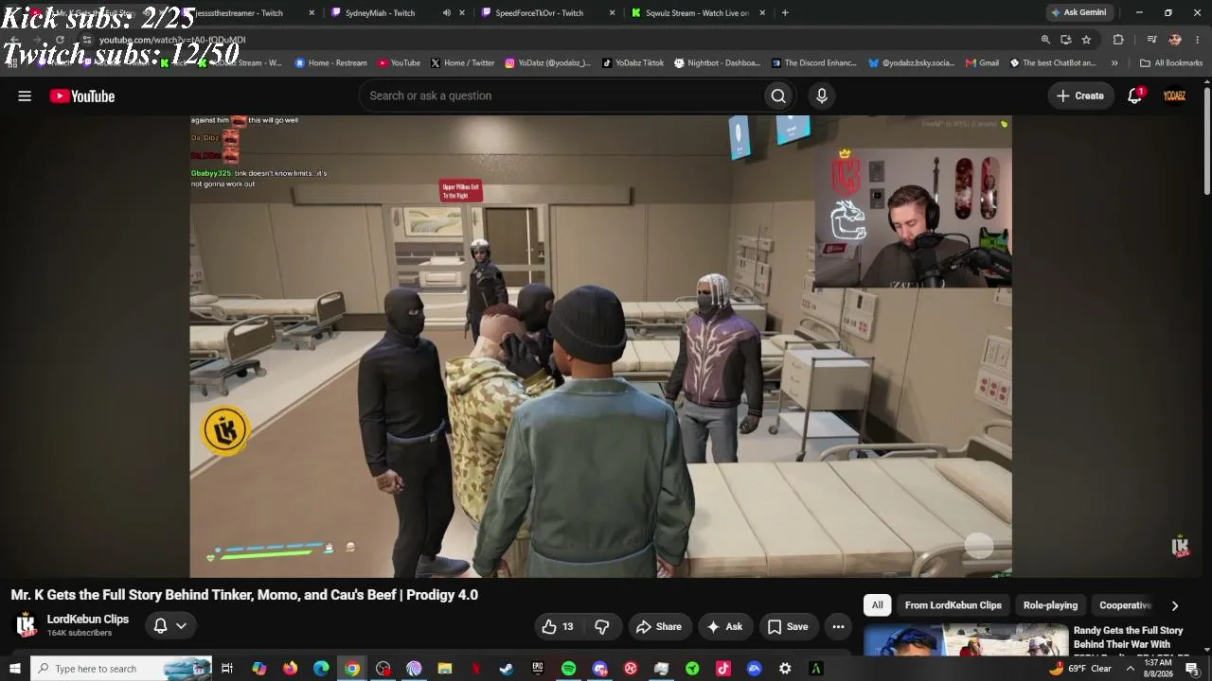Open a new browser tab
The image size is (1212, 681).
(785, 13)
